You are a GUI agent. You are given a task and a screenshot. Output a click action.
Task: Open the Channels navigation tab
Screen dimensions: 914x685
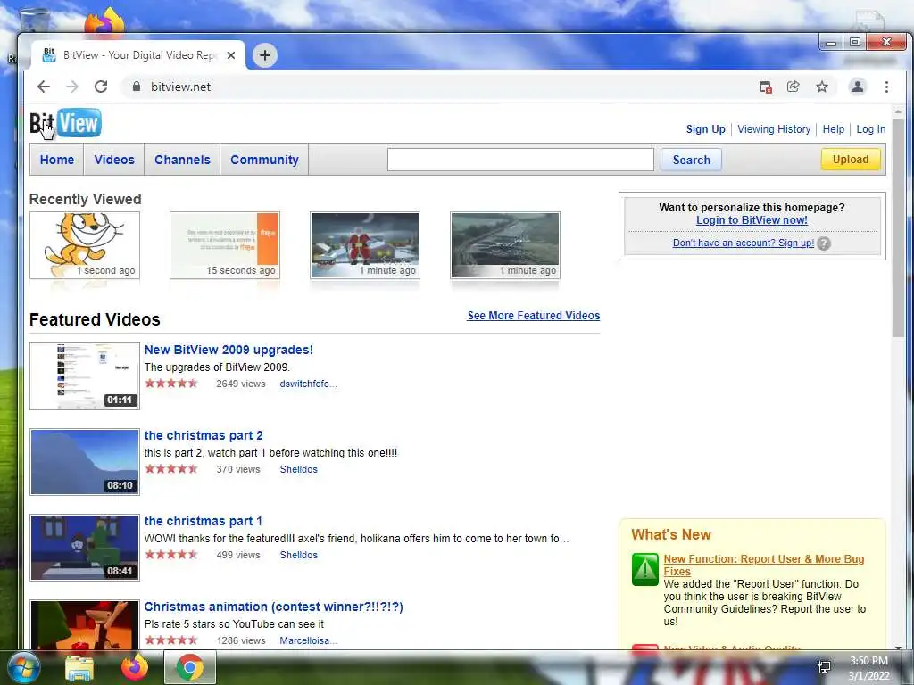182,160
